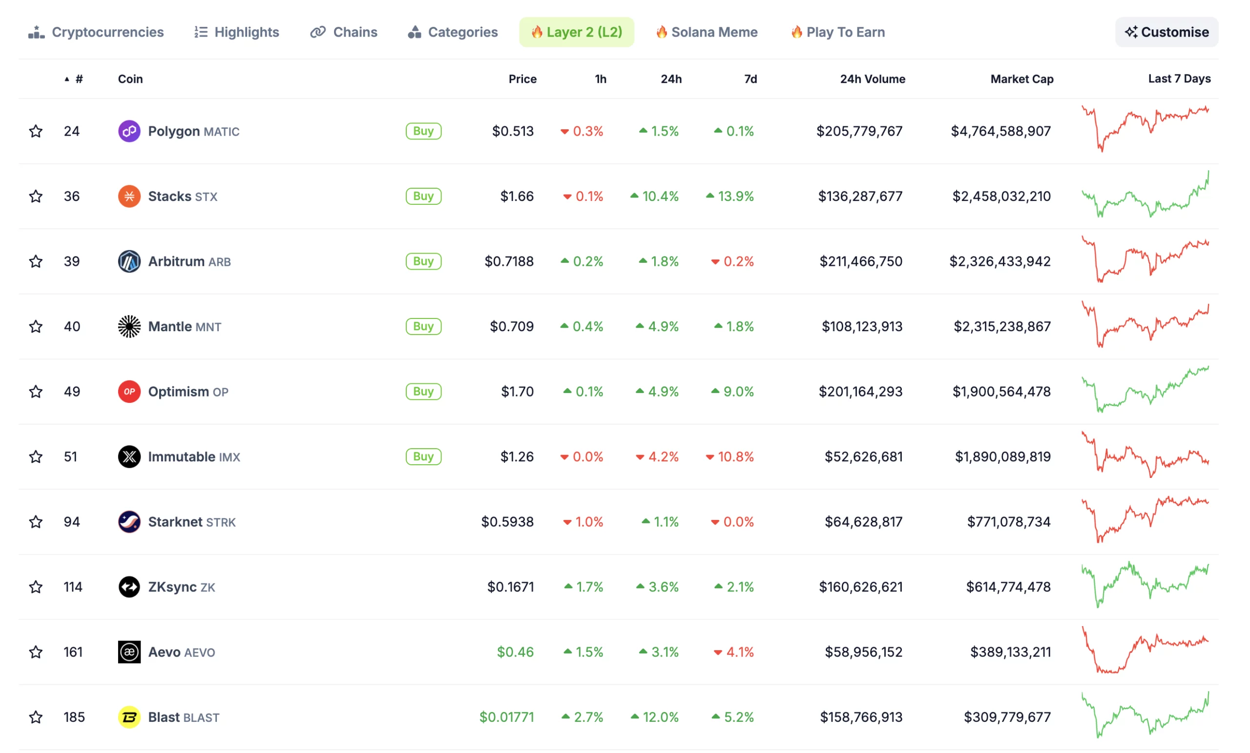
Task: Sort by Market Cap column header
Action: [1022, 79]
